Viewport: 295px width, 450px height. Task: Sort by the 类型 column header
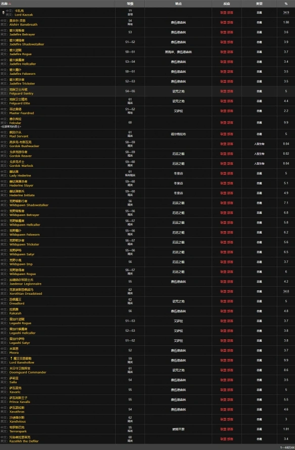click(x=259, y=4)
